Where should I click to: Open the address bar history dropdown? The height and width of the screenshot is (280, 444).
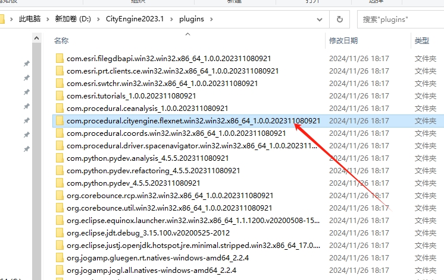coord(320,20)
